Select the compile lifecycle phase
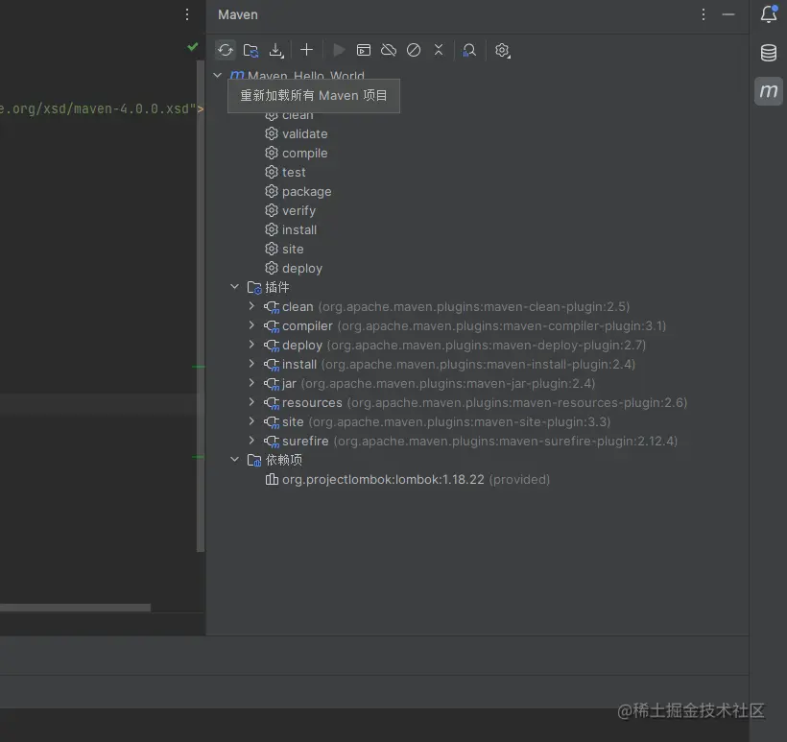Image resolution: width=787 pixels, height=742 pixels. click(297, 154)
